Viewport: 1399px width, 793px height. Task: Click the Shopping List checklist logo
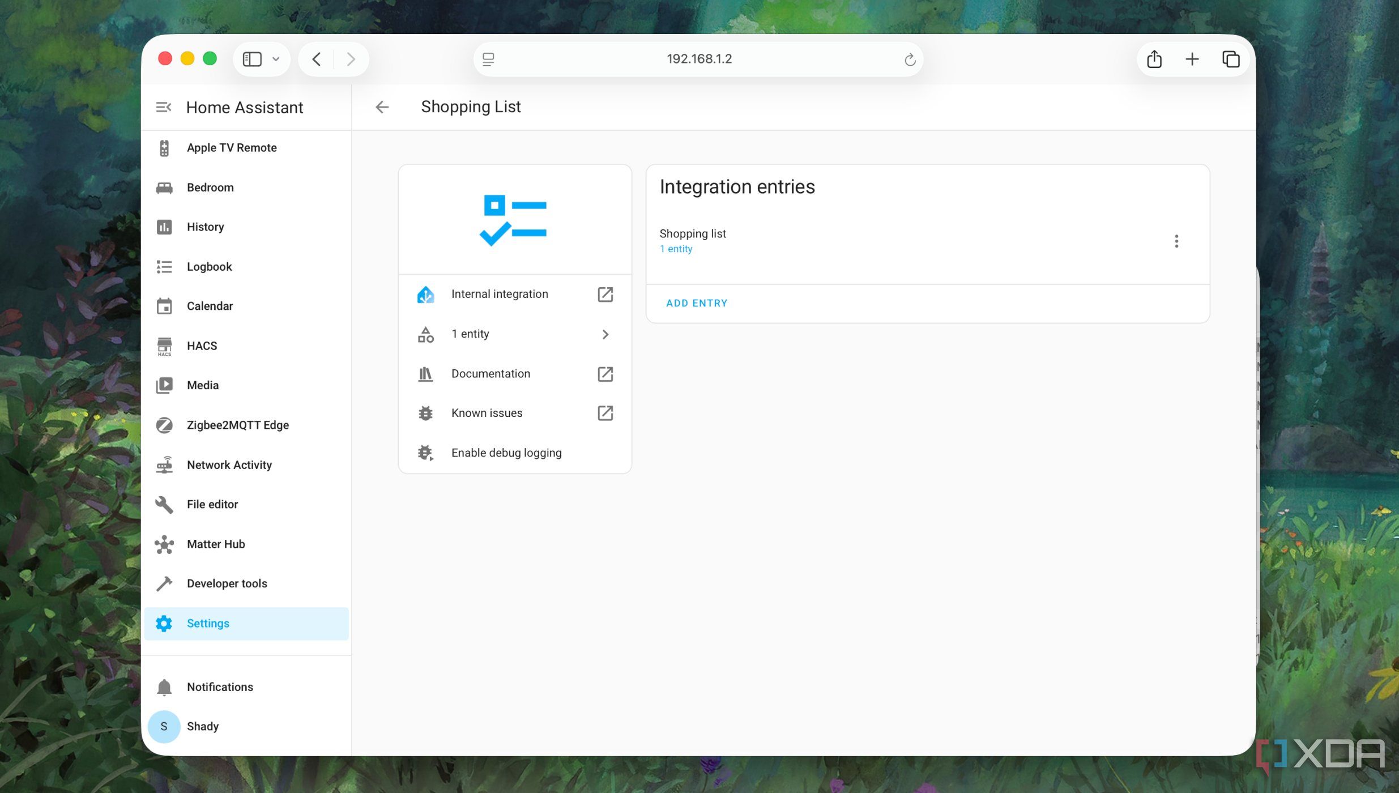514,220
